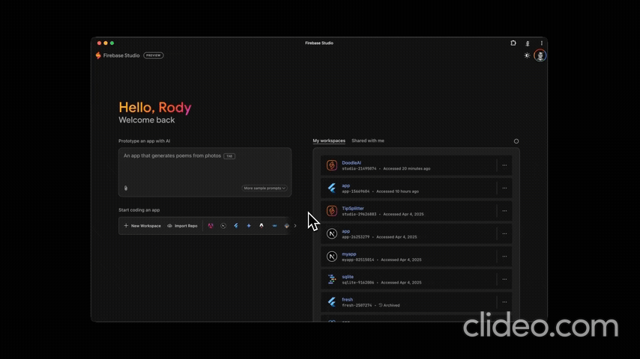Click Next.js icon of myapp workspace
This screenshot has height=359, width=640.
[x=332, y=257]
